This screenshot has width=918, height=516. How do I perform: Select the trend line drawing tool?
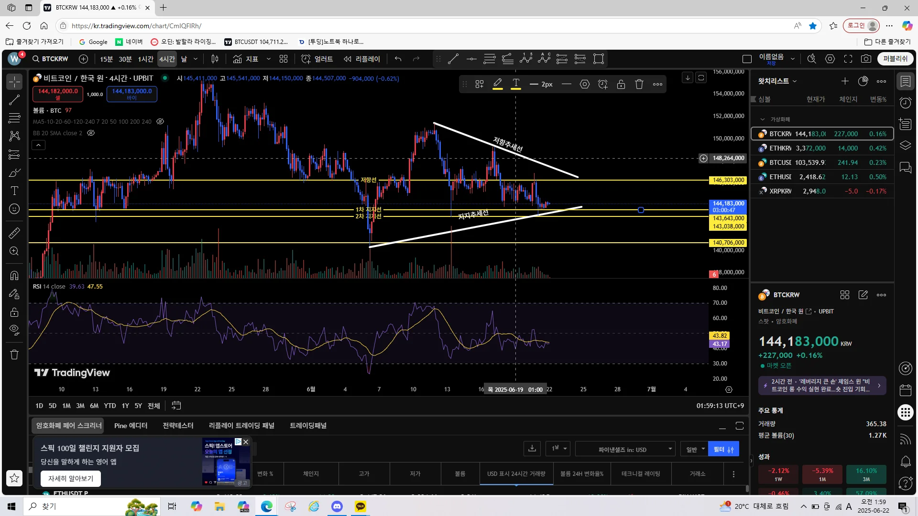(x=14, y=100)
